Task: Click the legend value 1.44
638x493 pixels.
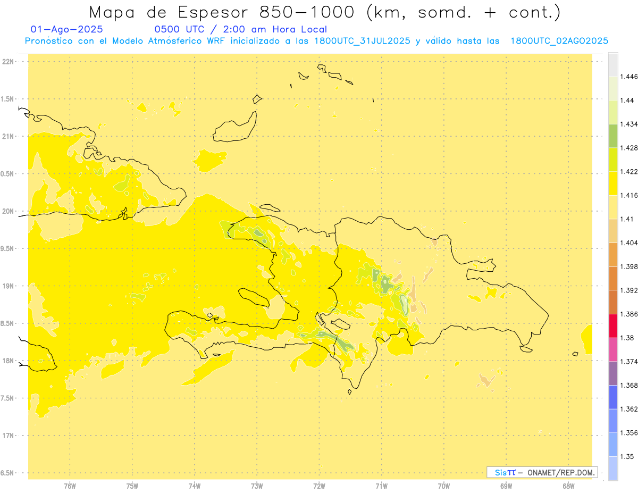Action: pyautogui.click(x=628, y=101)
